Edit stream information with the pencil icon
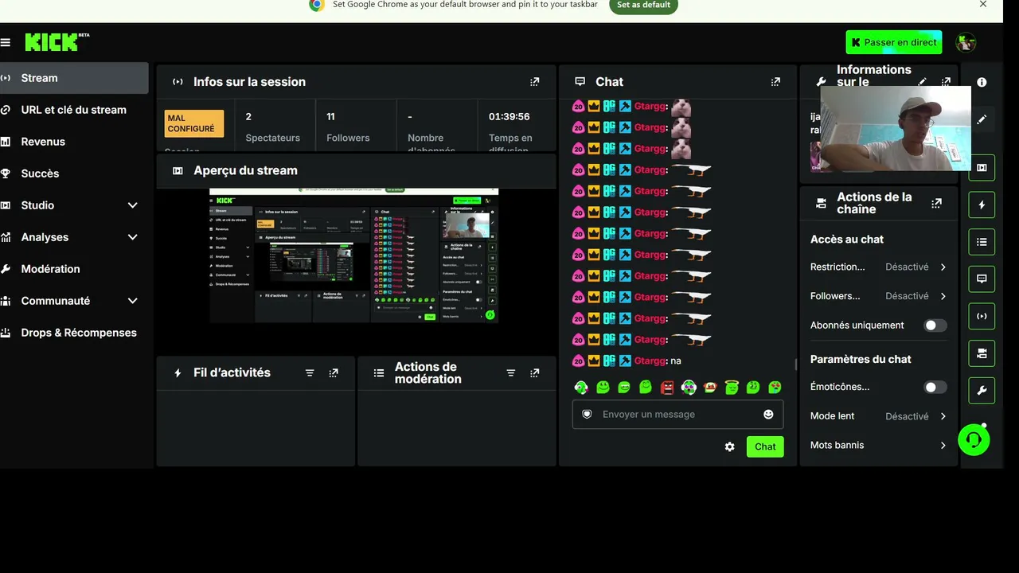Screen dimensions: 1019x573 923,81
